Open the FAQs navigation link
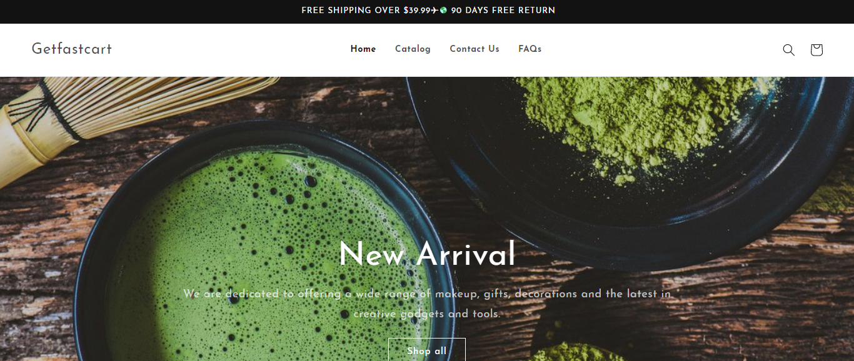This screenshot has width=854, height=361. (530, 49)
